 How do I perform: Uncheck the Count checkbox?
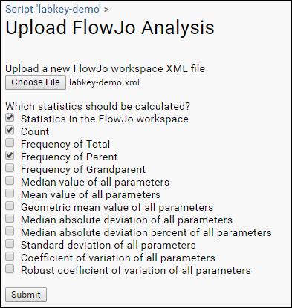pyautogui.click(x=10, y=131)
